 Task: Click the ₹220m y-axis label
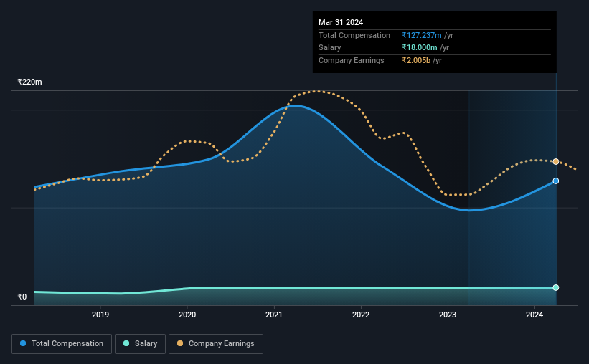click(x=29, y=82)
